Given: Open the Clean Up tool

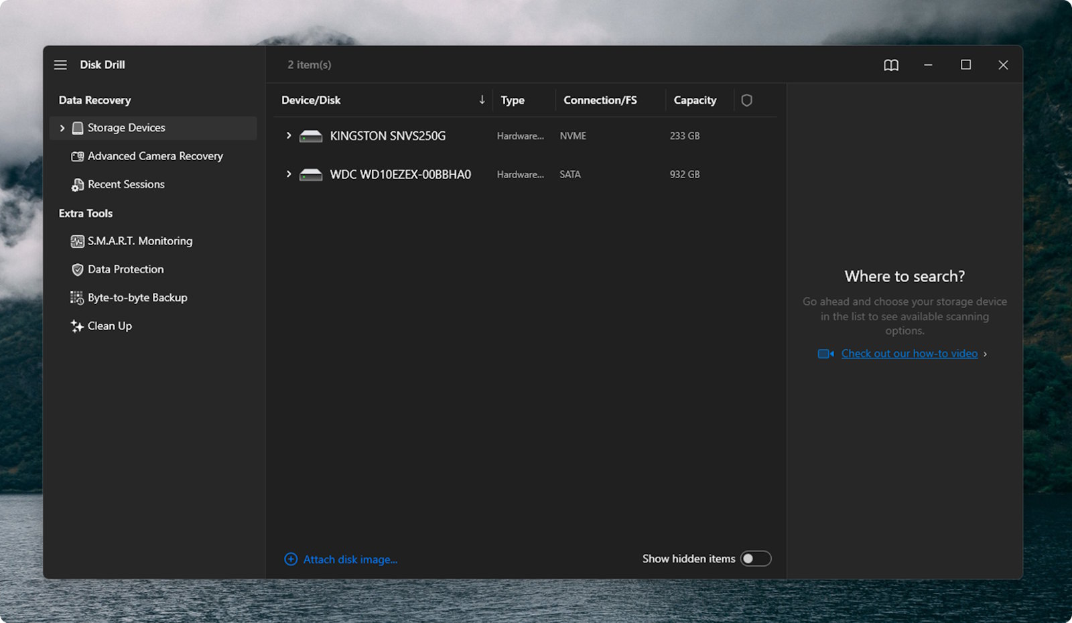Looking at the screenshot, I should 109,326.
